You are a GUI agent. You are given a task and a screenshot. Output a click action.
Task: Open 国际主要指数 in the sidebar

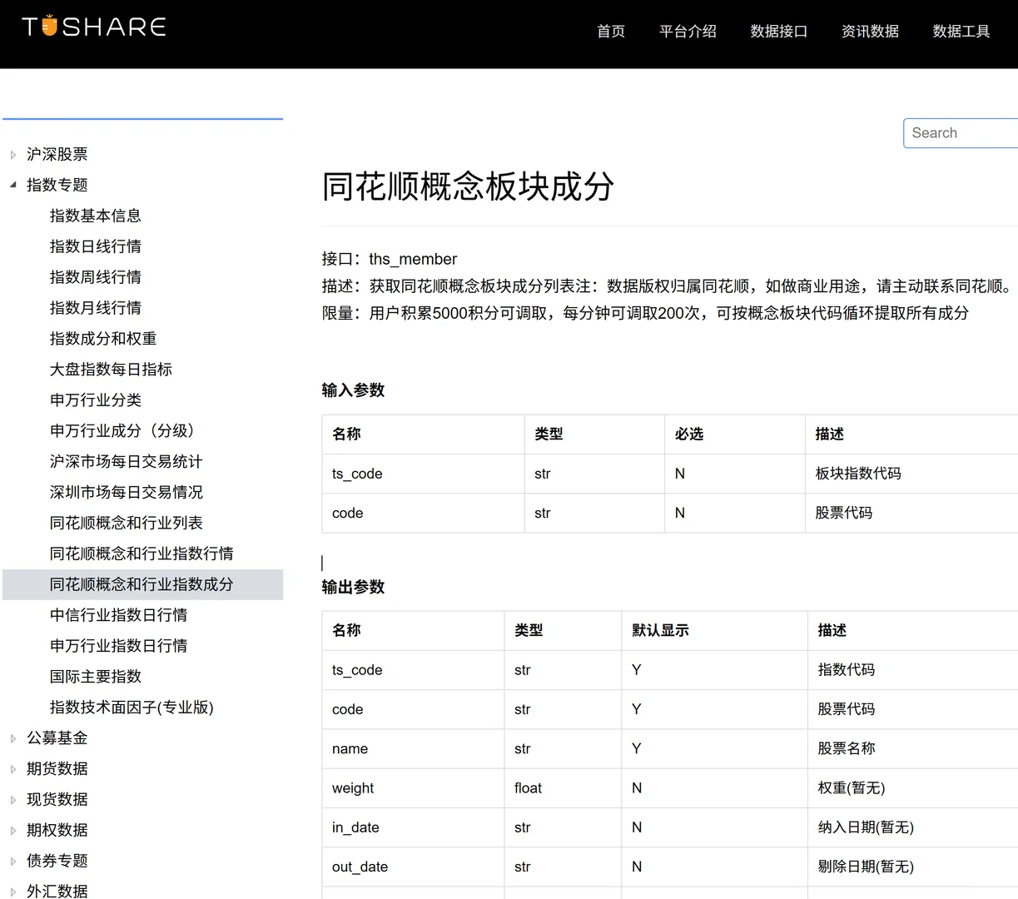click(x=97, y=676)
